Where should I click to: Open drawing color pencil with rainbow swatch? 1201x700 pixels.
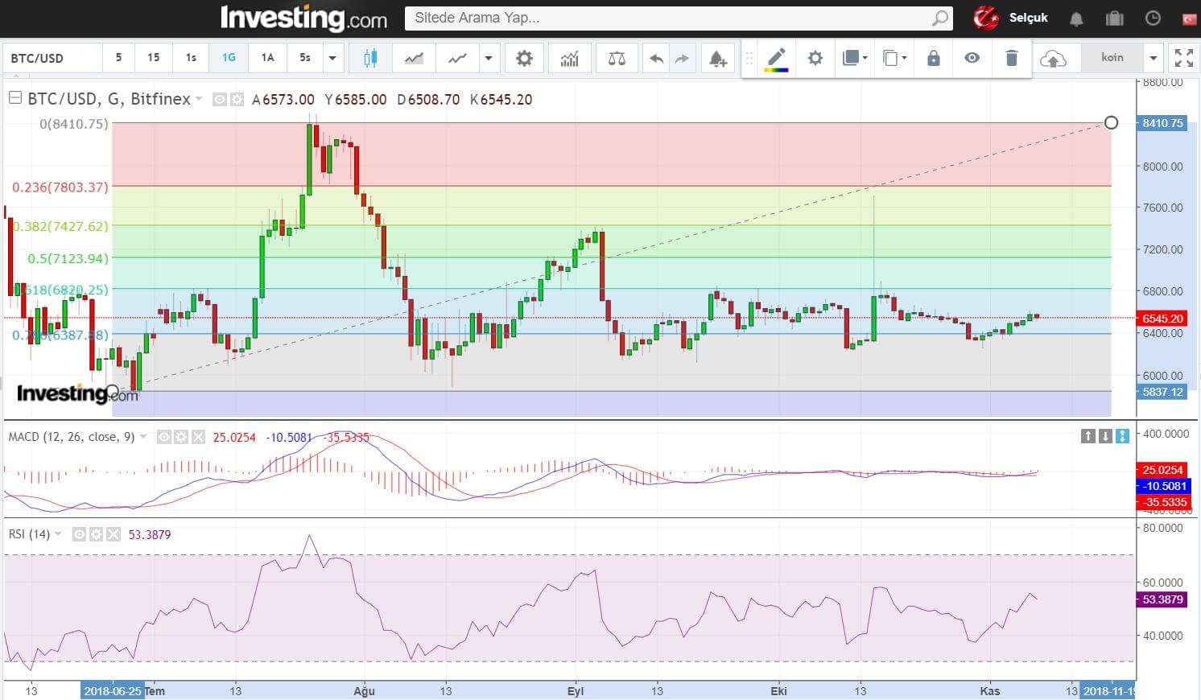tap(776, 58)
